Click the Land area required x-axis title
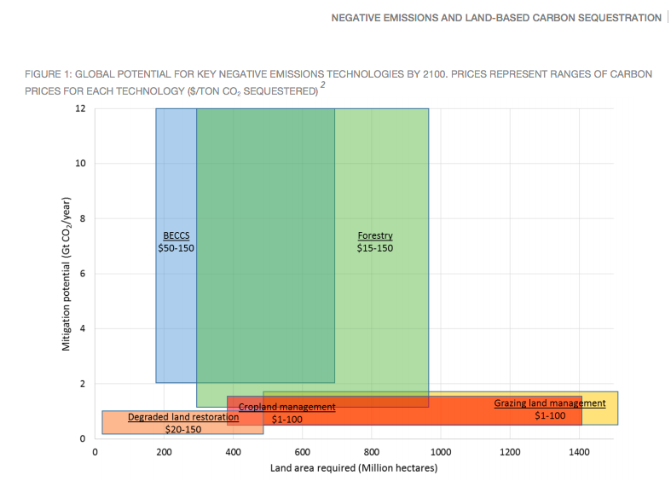671x481 pixels. tap(353, 468)
